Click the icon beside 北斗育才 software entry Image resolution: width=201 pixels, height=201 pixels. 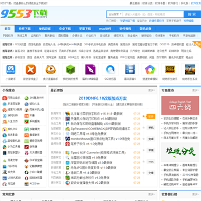coord(68,113)
